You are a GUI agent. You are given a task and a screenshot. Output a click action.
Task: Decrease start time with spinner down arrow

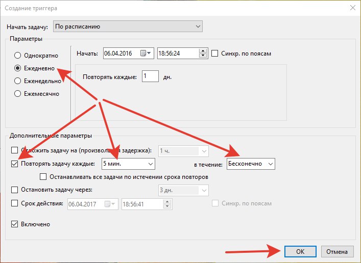click(x=203, y=56)
